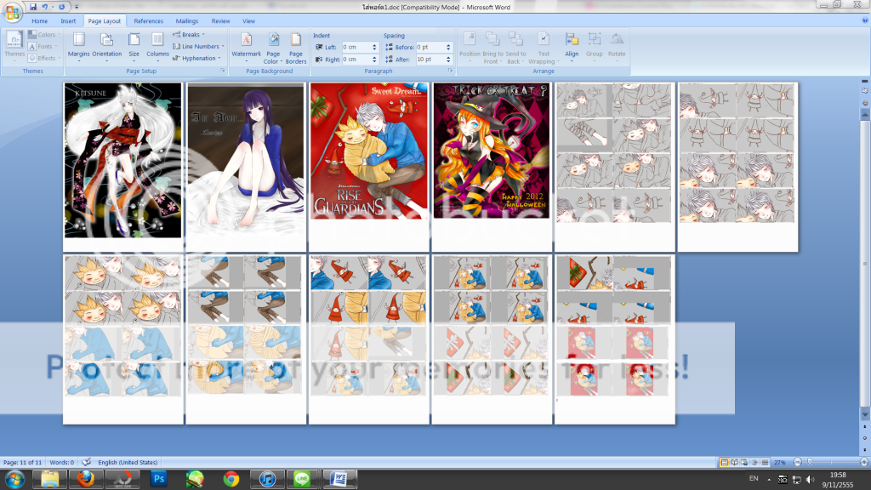The height and width of the screenshot is (490, 871).
Task: Open the Insert tab
Action: [x=68, y=21]
